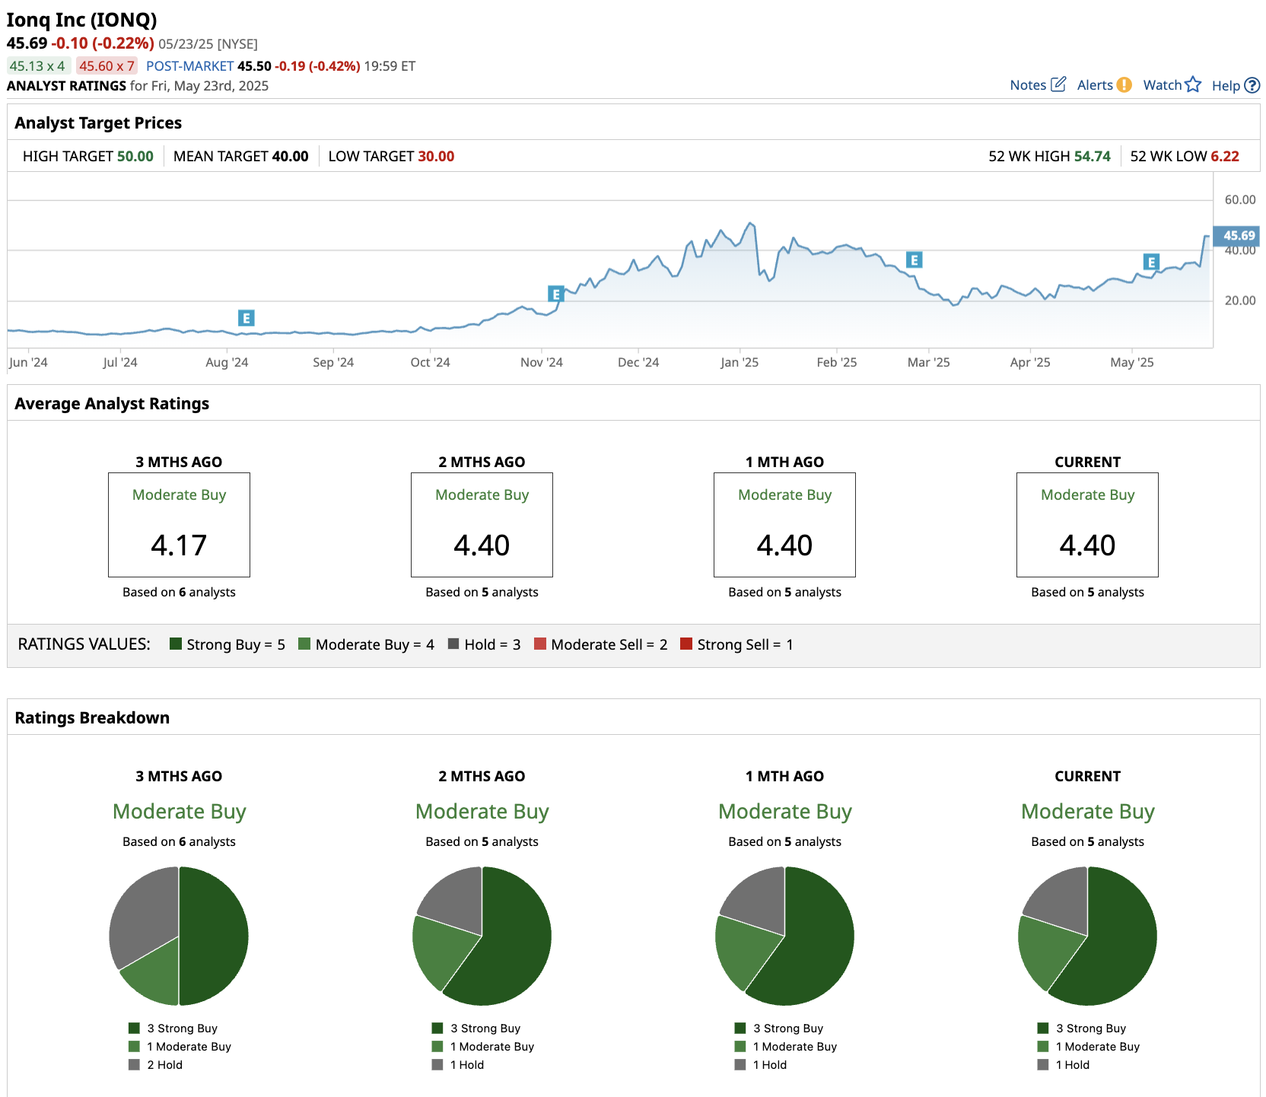Screen dimensions: 1266x1097
Task: Click 3 Strong Buy legend under 3 MTHS AGO
Action: [173, 1029]
